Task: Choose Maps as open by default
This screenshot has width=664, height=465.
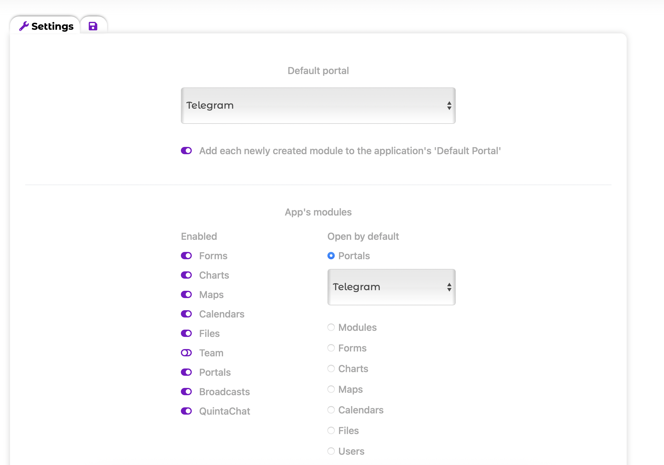Action: click(x=331, y=389)
